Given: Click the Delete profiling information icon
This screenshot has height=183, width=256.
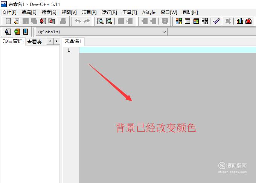Looking at the screenshot, I should coord(248,21).
